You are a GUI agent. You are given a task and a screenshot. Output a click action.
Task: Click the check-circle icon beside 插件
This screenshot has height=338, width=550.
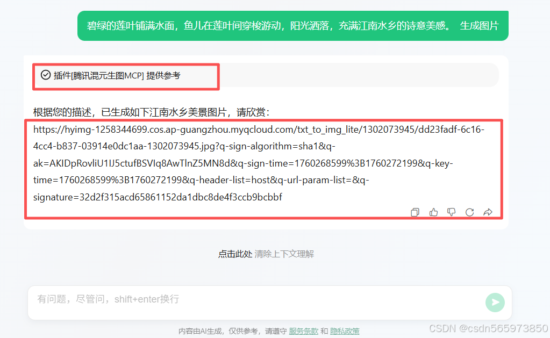[46, 75]
